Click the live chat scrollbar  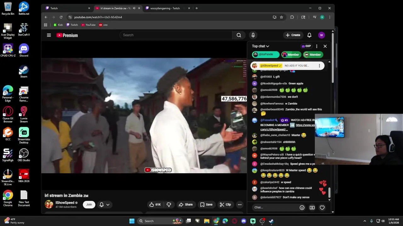[x=329, y=192]
